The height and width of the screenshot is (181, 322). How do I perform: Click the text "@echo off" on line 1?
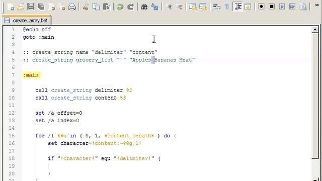[37, 30]
